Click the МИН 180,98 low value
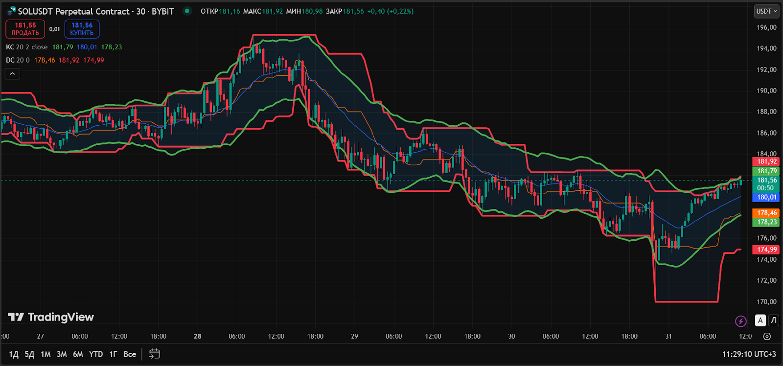The image size is (783, 366). pyautogui.click(x=304, y=11)
